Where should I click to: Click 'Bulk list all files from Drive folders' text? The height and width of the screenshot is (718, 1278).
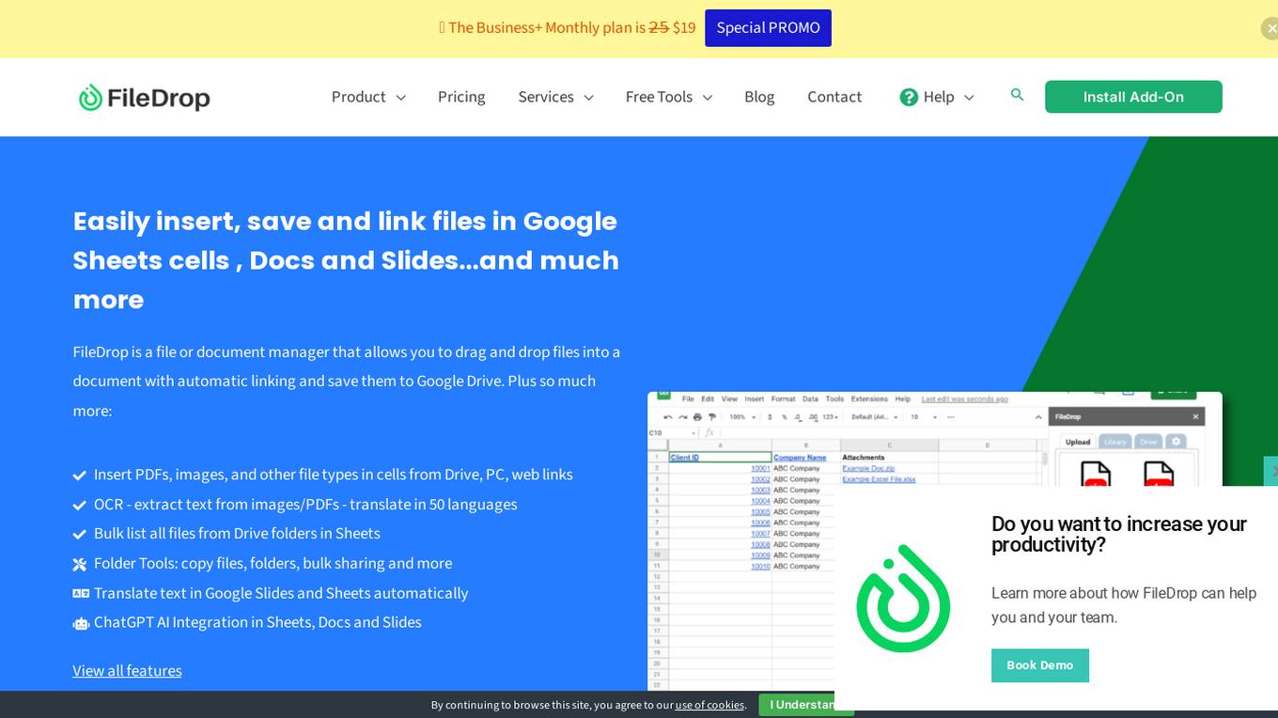coord(237,534)
